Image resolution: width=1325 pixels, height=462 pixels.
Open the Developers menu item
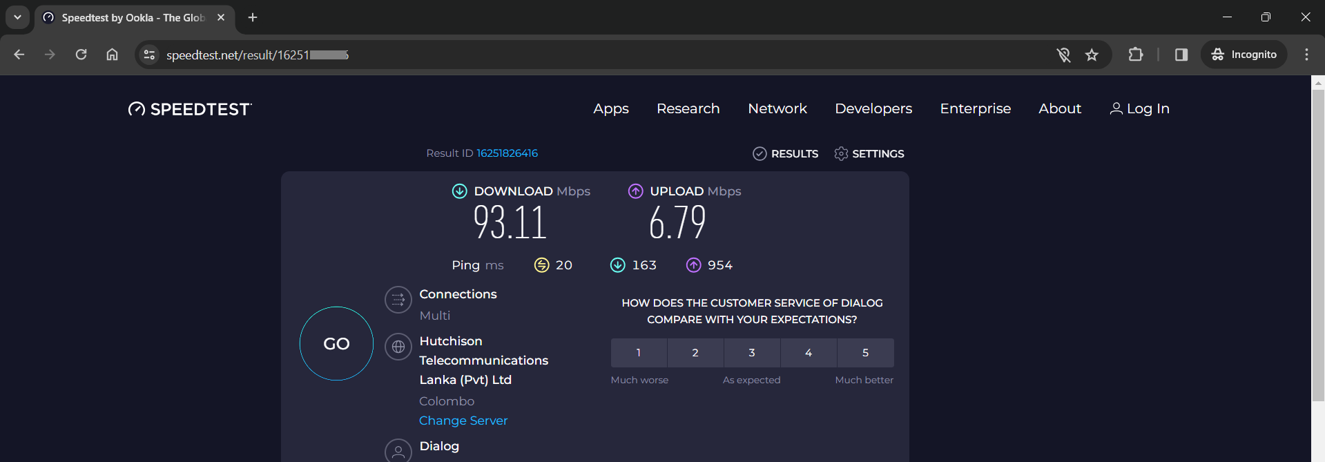coord(873,108)
